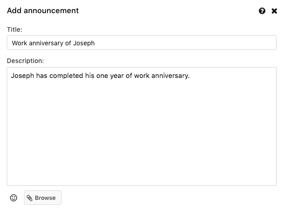Click the Description: field label
This screenshot has width=282, height=208.
25,61
